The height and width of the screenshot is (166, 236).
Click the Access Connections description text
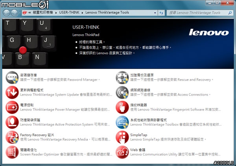pos(170,94)
